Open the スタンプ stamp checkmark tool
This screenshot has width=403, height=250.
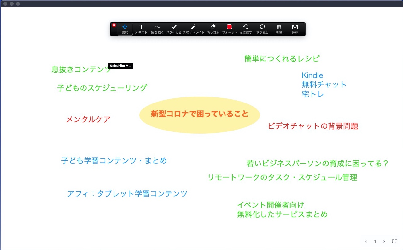coord(174,29)
